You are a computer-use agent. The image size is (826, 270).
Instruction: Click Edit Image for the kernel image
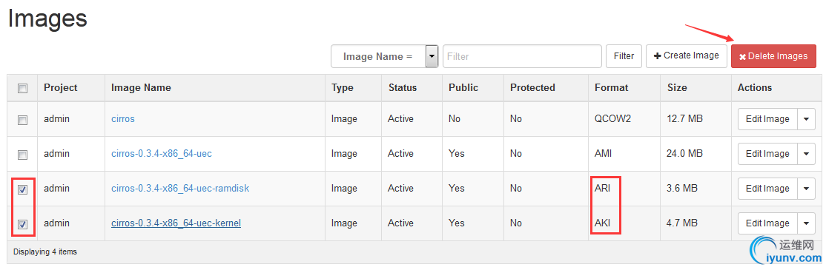(x=767, y=223)
